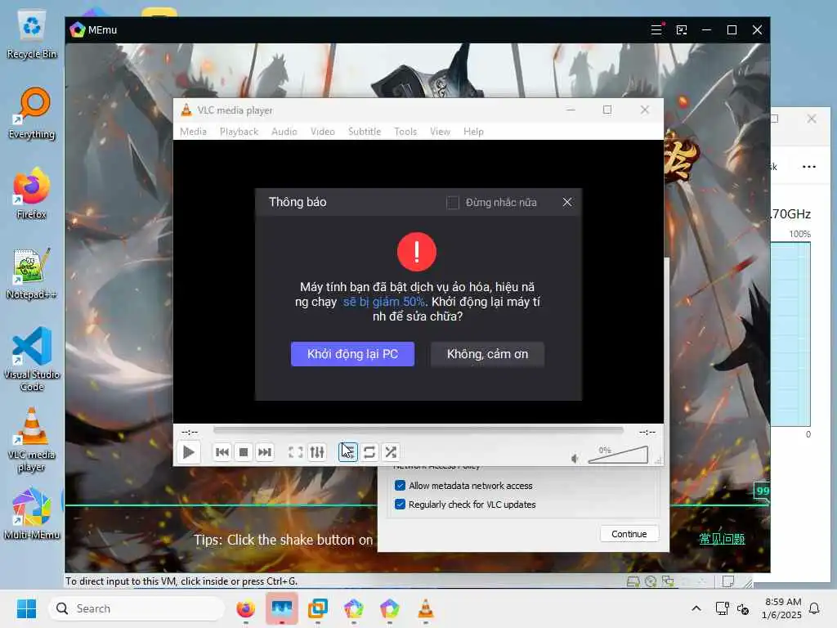Toggle VLC fullscreen mode
Viewport: 837px width, 628px height.
[x=296, y=452]
